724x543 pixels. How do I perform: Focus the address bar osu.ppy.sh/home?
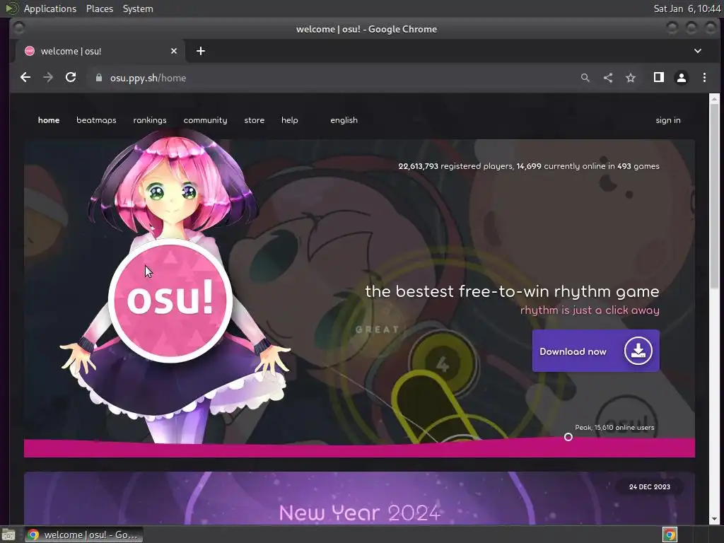[x=332, y=78]
